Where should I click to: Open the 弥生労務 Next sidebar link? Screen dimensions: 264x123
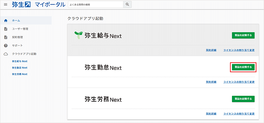[x=20, y=74]
